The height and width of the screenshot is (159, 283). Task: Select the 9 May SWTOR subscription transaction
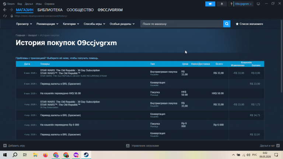point(140,73)
